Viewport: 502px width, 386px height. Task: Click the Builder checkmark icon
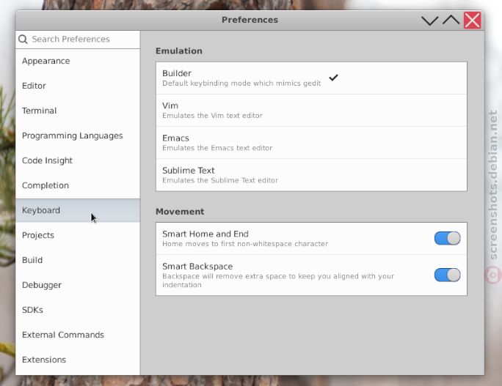point(333,78)
